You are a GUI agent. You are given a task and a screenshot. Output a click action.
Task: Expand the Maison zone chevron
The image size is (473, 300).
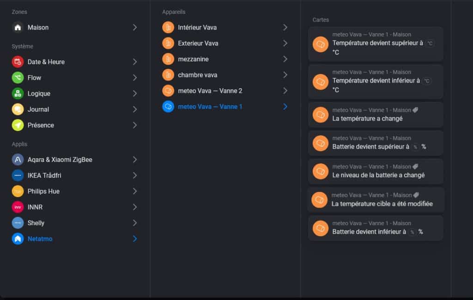coord(135,27)
